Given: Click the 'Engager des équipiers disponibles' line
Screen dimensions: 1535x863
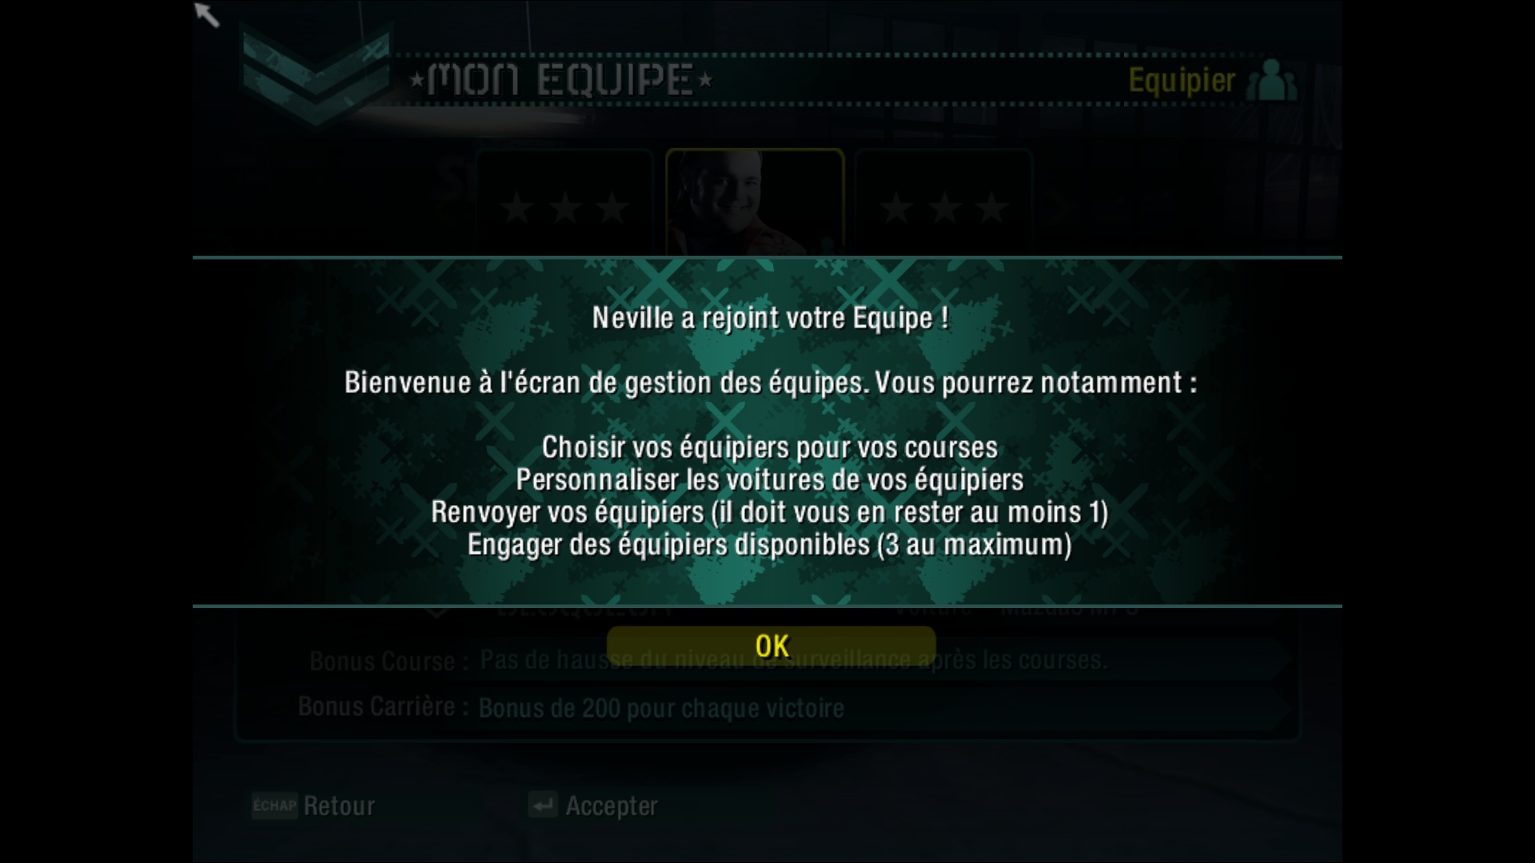Looking at the screenshot, I should coord(769,545).
